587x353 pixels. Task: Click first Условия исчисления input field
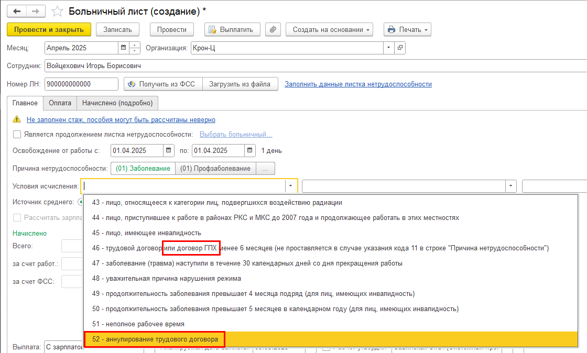click(x=183, y=186)
